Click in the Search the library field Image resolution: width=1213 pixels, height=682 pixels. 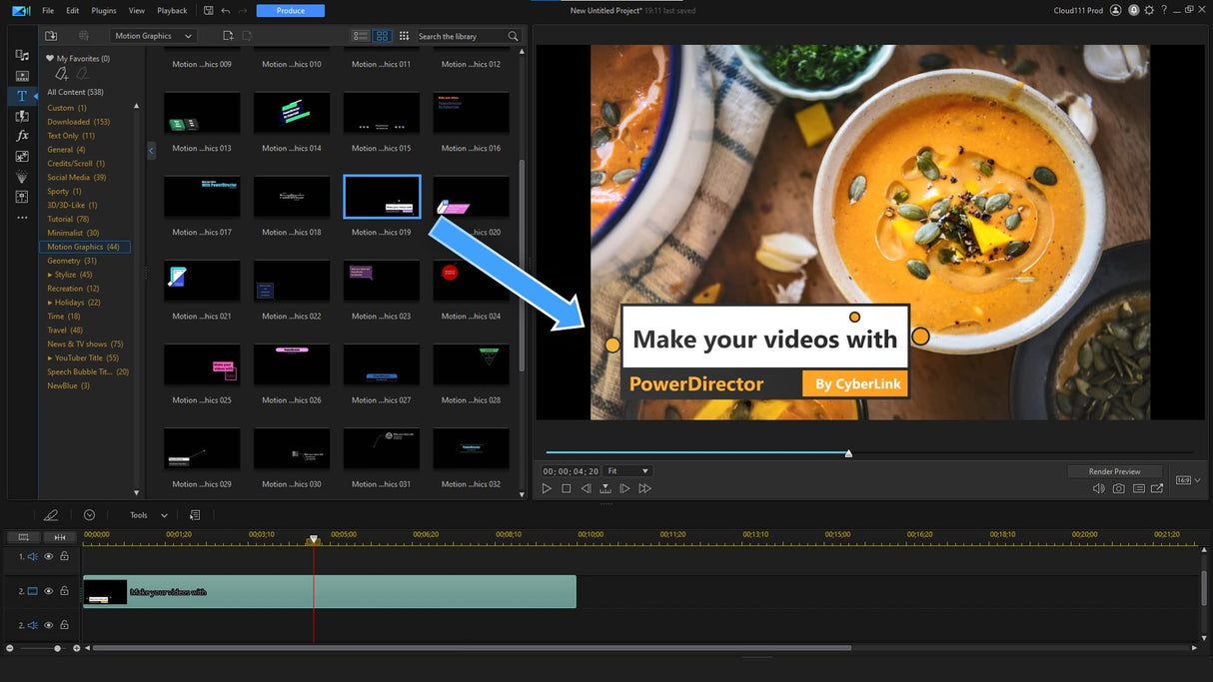(x=460, y=36)
